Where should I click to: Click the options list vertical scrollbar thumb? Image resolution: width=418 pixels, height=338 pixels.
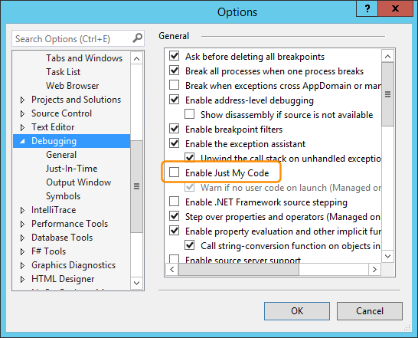click(388, 94)
